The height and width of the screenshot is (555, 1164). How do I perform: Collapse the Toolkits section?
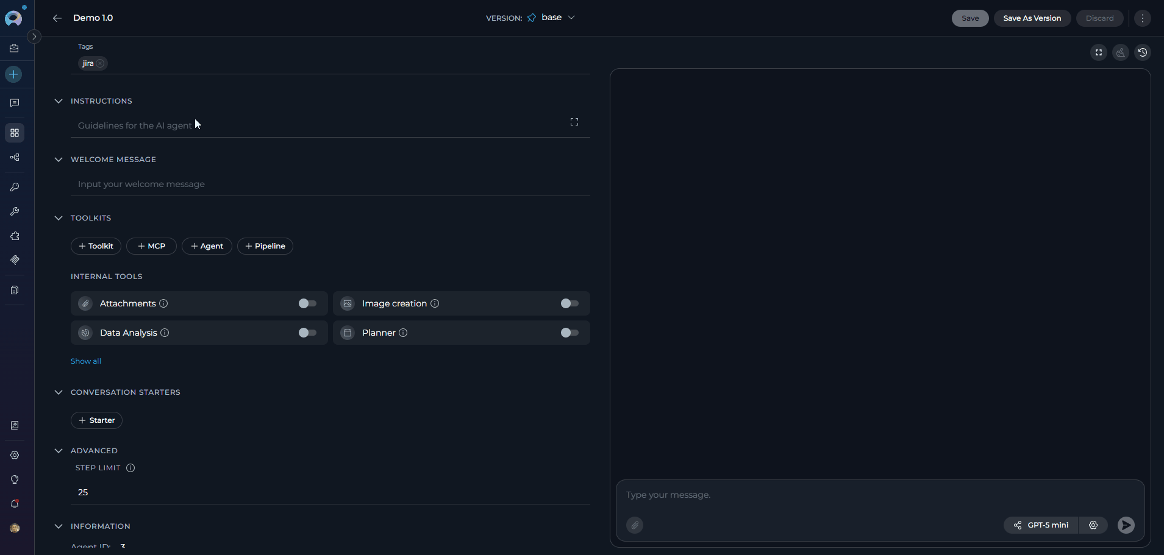tap(59, 218)
